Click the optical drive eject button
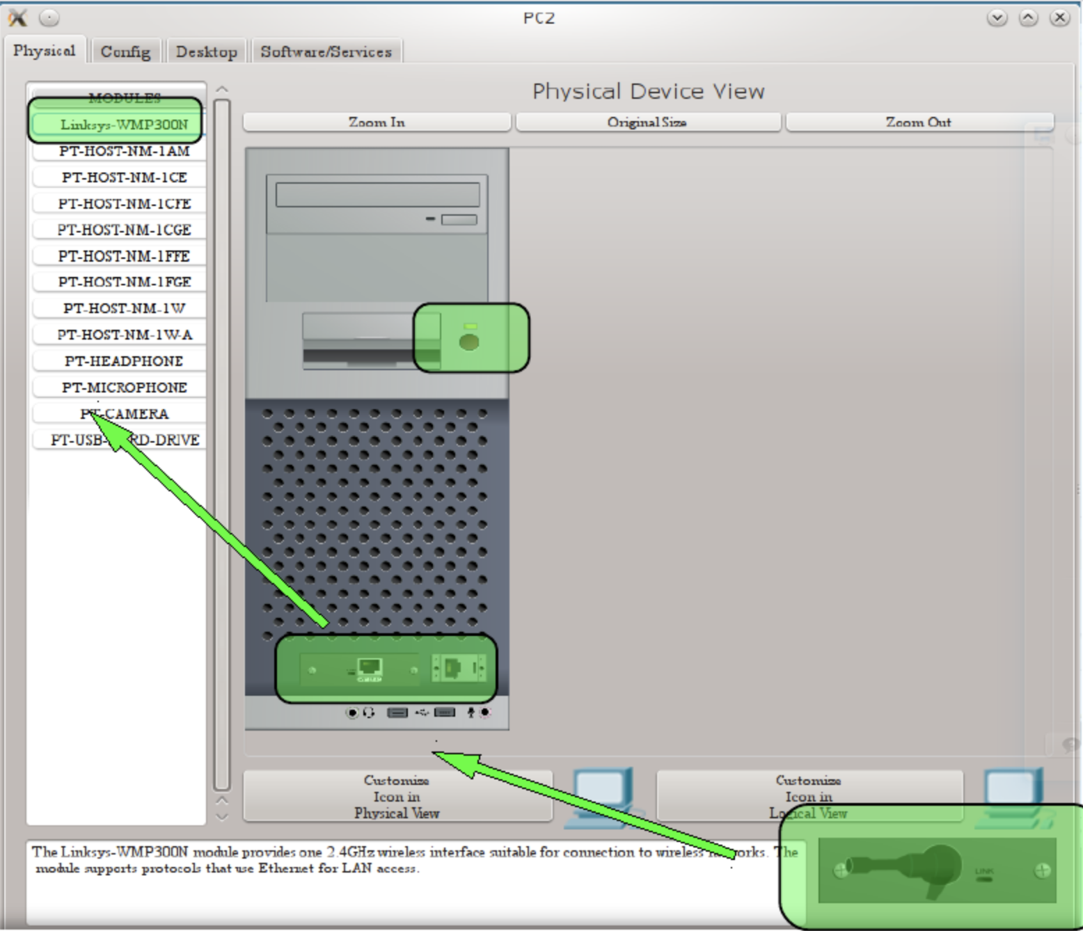This screenshot has width=1083, height=931. click(459, 220)
